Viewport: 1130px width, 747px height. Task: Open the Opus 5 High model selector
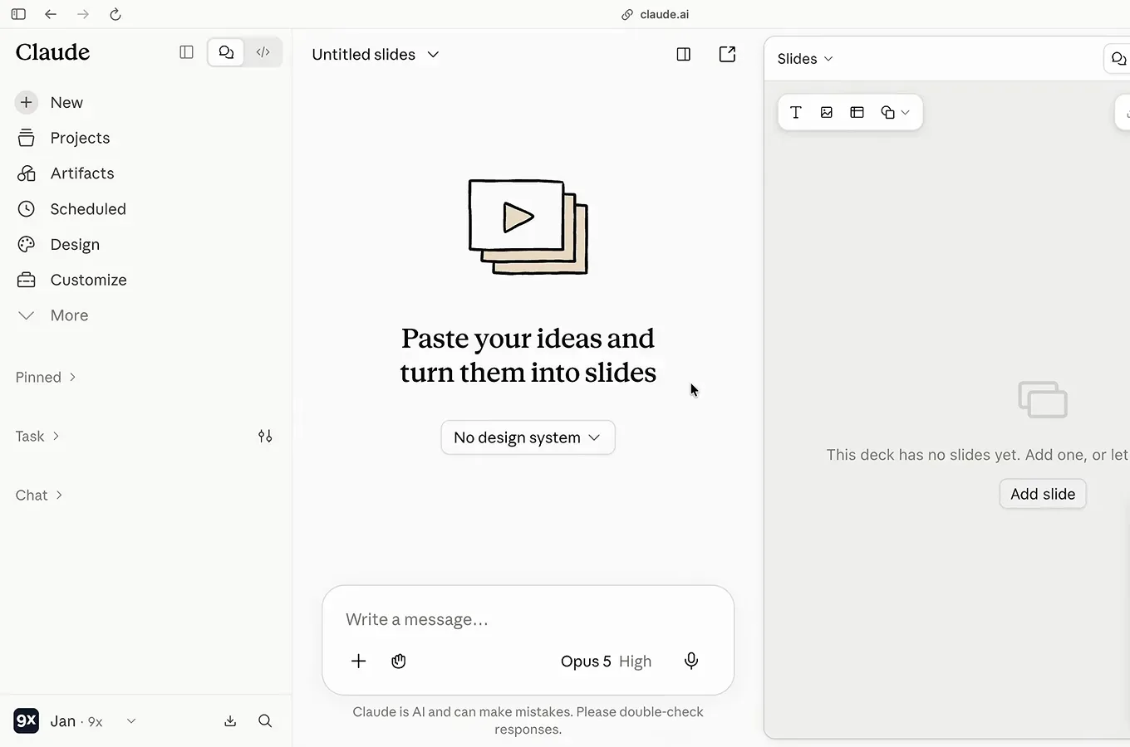click(606, 662)
